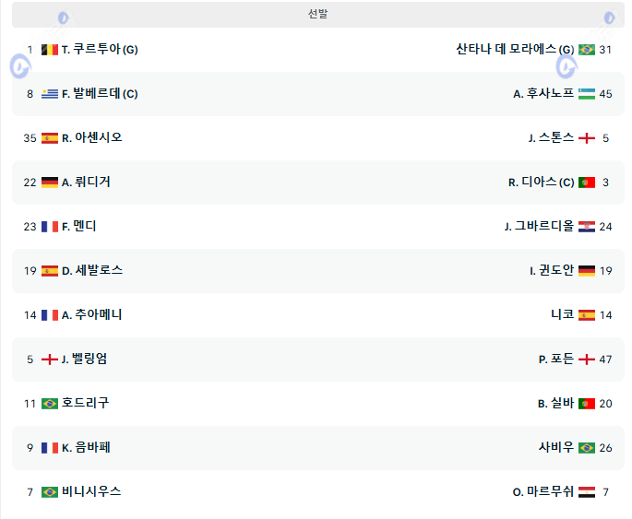Click Germany flag beside A. 뤼디거
This screenshot has width=632, height=519.
point(50,183)
